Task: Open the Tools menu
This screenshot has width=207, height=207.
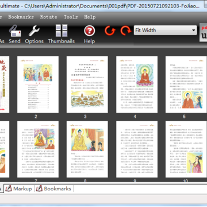Action: [x=71, y=17]
